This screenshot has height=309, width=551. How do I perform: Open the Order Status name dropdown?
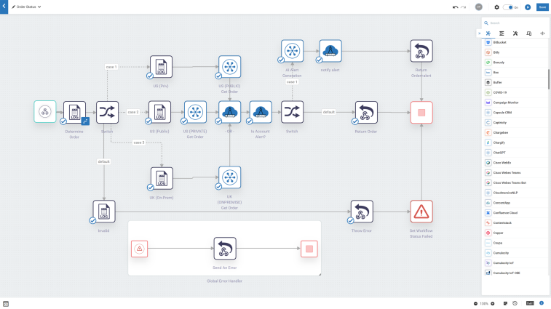[39, 7]
